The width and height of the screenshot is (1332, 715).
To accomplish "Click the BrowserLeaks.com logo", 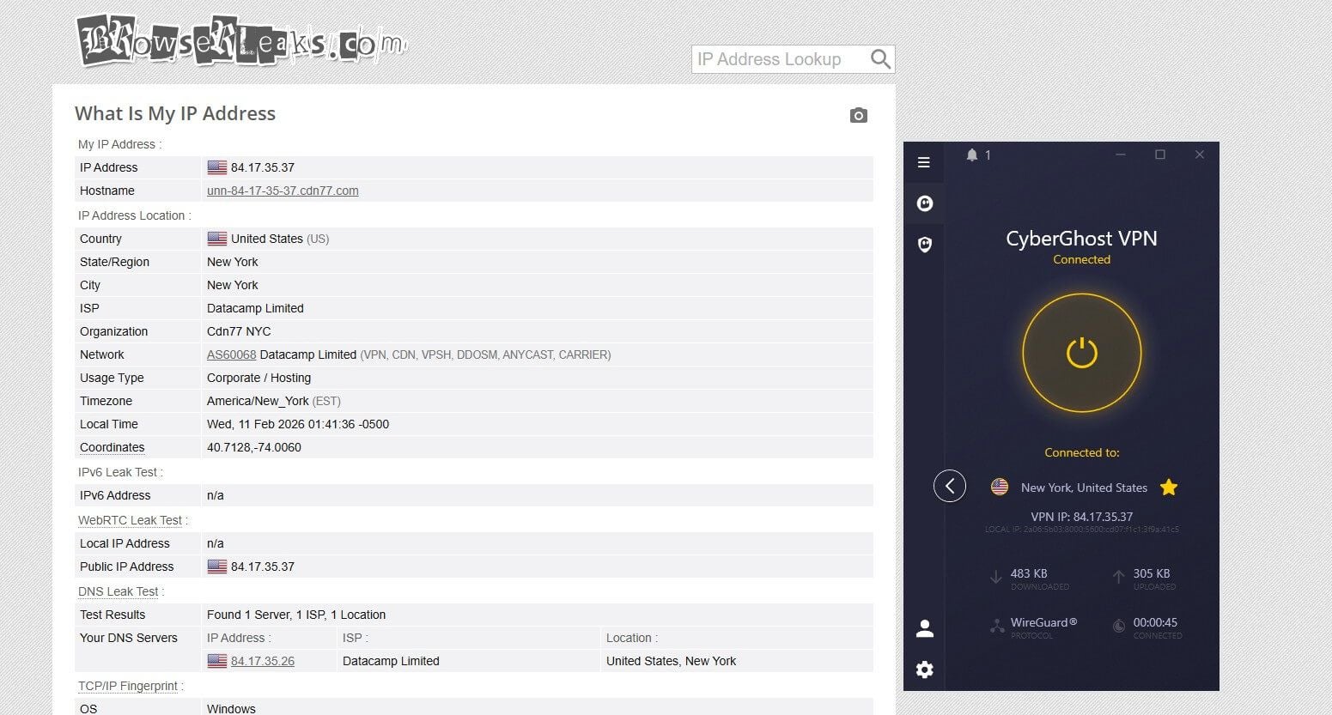I will (241, 41).
